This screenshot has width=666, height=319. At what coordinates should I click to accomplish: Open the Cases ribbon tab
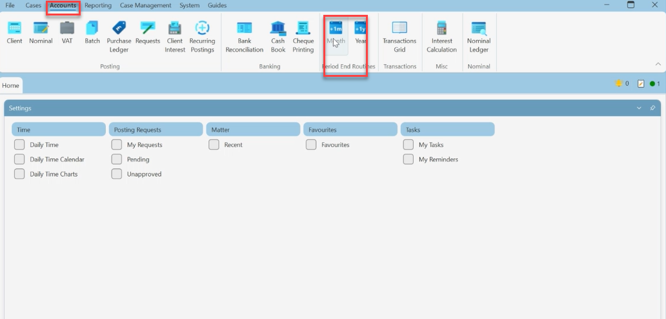tap(34, 6)
